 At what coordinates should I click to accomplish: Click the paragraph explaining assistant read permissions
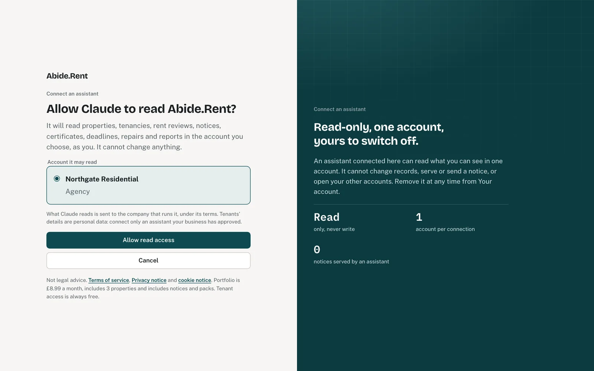click(x=408, y=176)
